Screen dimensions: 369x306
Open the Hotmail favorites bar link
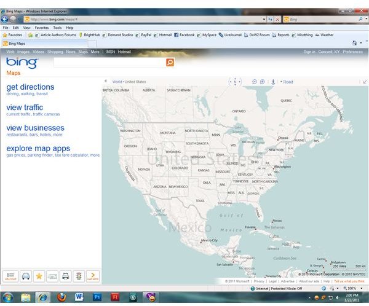pos(163,35)
